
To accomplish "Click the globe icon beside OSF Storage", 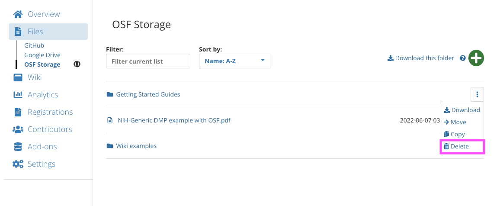I will 77,64.
